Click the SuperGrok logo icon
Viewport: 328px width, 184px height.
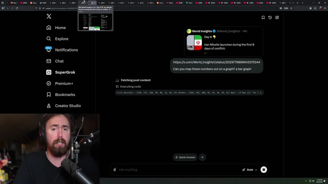(x=49, y=72)
